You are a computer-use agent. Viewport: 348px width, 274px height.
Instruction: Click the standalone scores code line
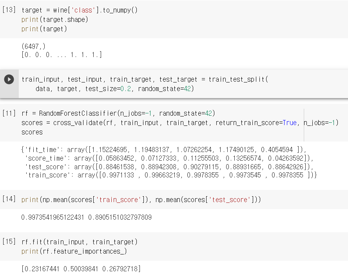pos(32,132)
